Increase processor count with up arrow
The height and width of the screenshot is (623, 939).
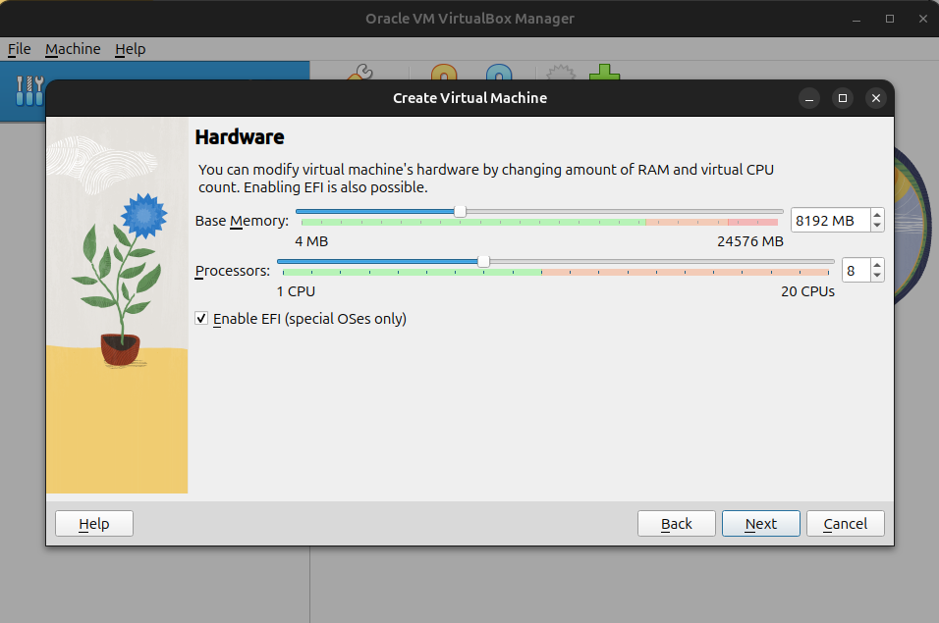point(877,266)
